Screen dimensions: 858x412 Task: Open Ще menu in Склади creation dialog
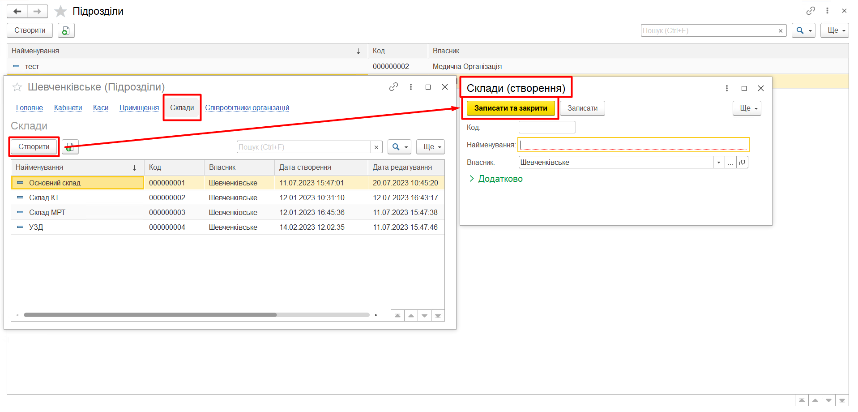747,108
